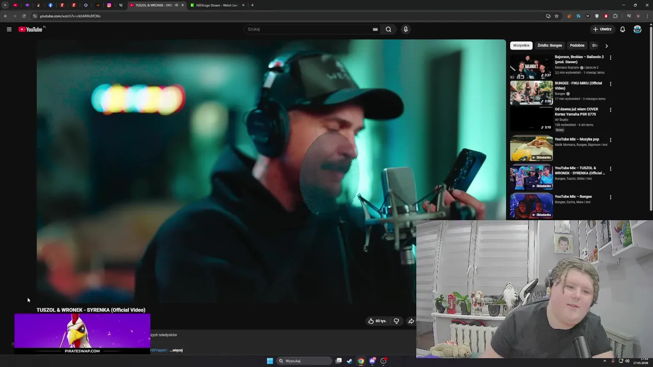Show hidden system tray icons
The height and width of the screenshot is (367, 653).
coord(605,361)
